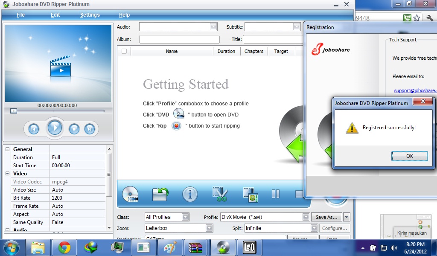Click the Bit Rate value 1200

(57, 198)
